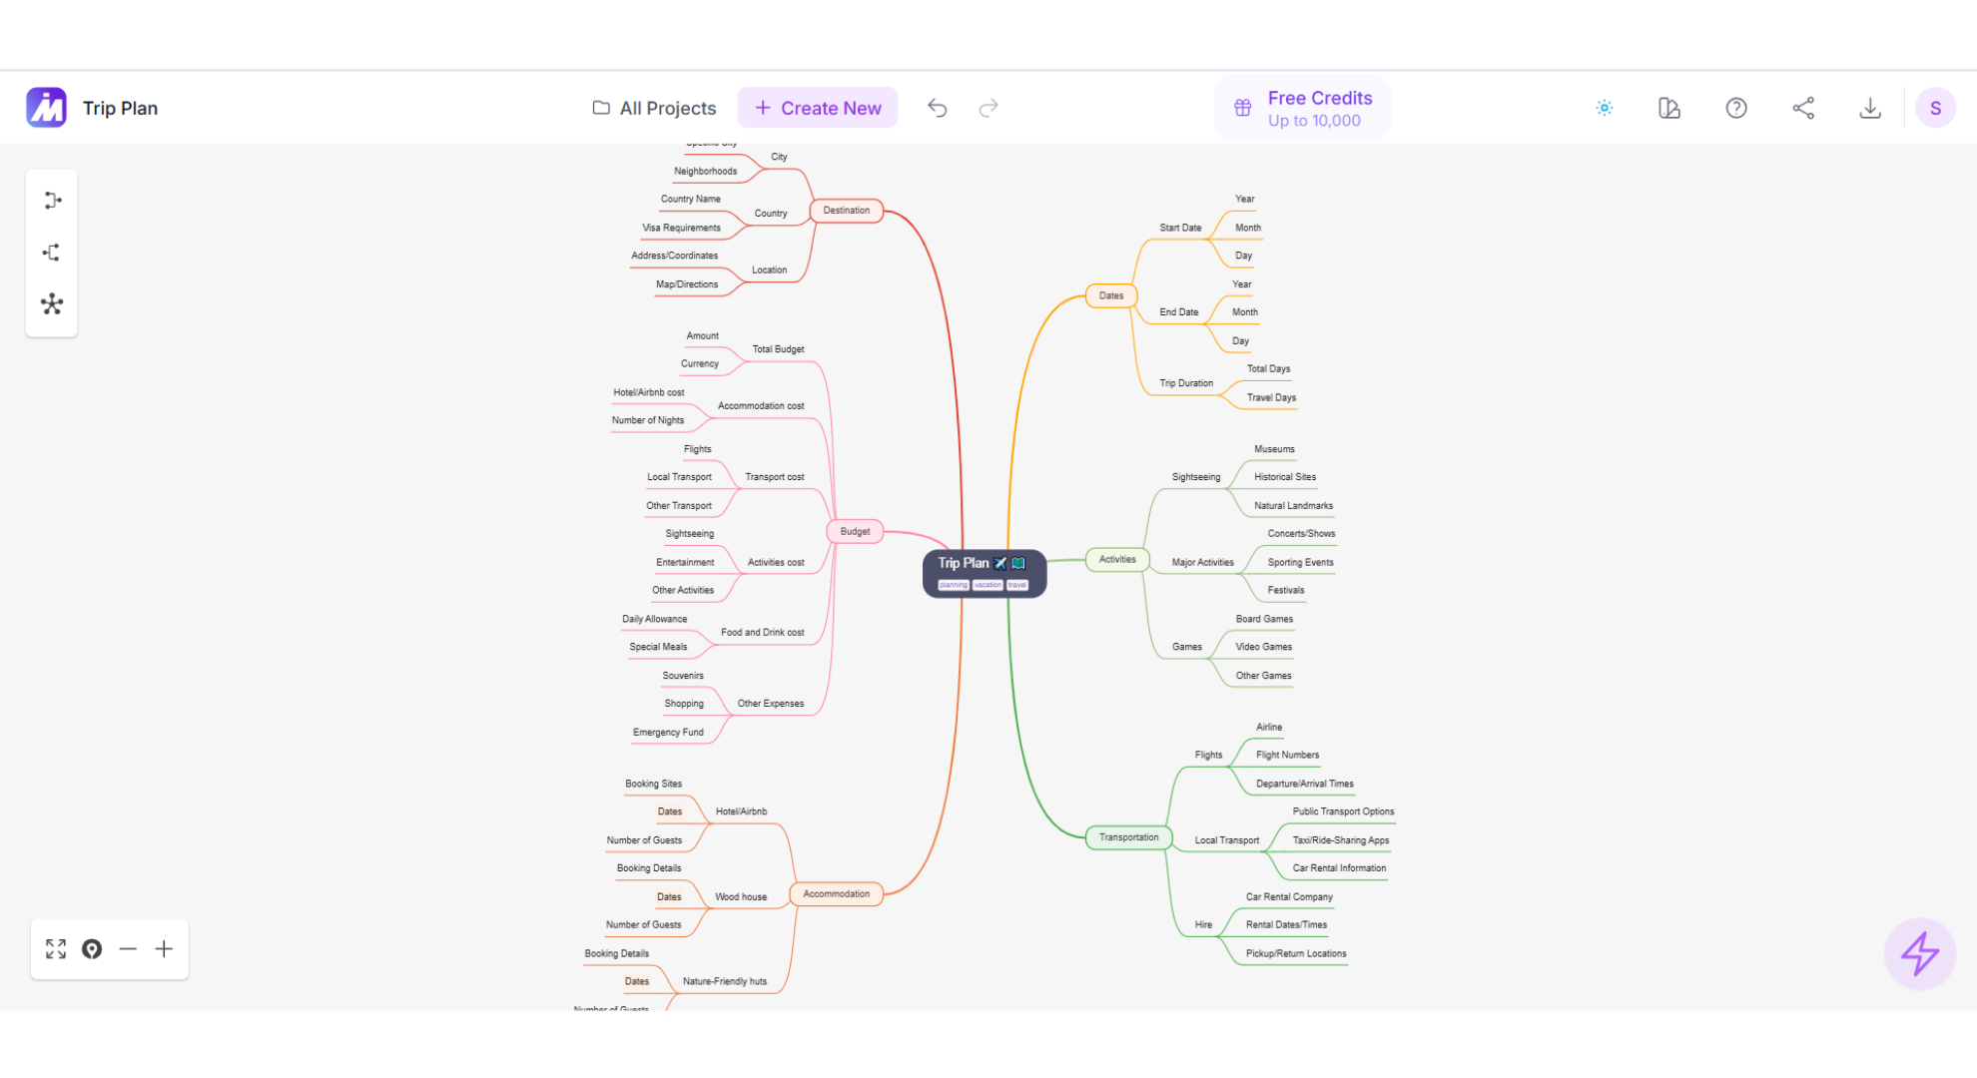Click the Major Activities node
Screen dimensions: 1977x1078
tap(1203, 563)
